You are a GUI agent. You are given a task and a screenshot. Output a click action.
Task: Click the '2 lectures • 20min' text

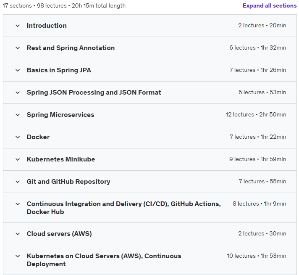262,25
